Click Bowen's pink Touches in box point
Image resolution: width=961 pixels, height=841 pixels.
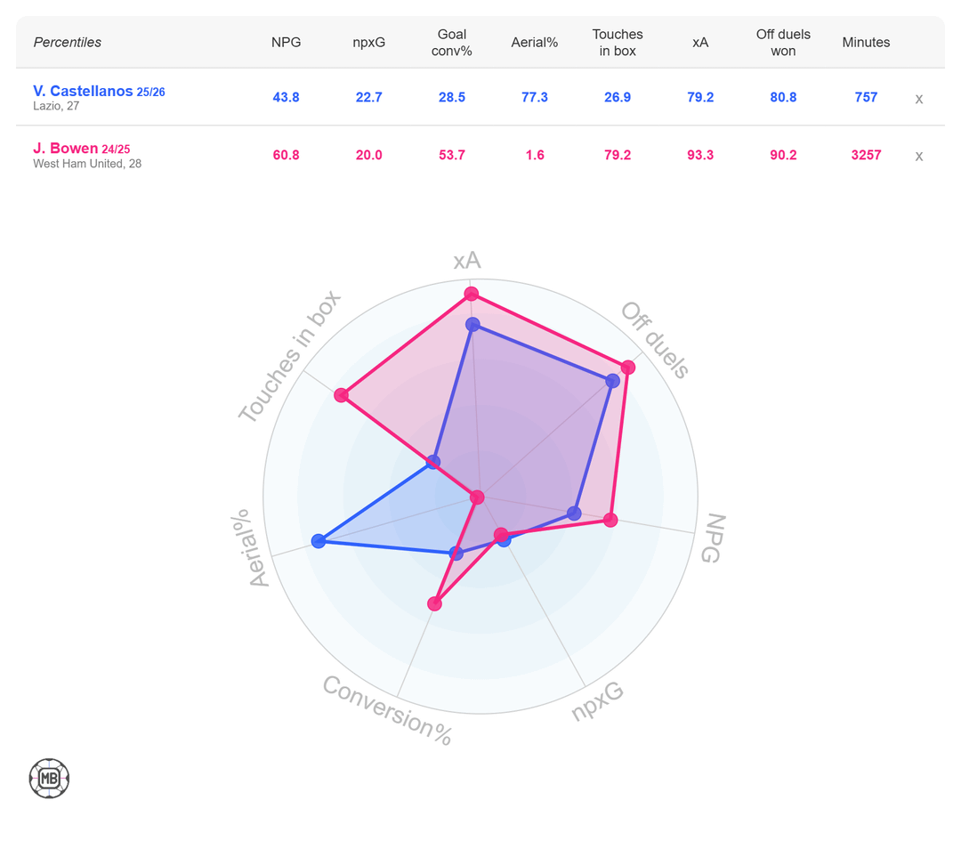click(342, 395)
